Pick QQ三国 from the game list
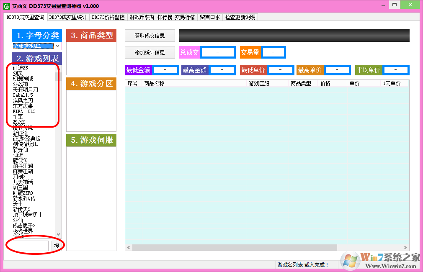The image size is (423, 272). coord(20,187)
